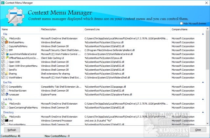The image size is (210, 138).
Task: Click the Compatibility row icon
Action: point(7,87)
